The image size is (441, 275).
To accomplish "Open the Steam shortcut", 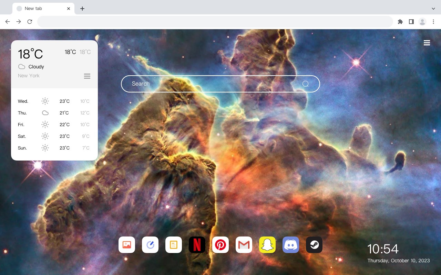I will (x=314, y=245).
